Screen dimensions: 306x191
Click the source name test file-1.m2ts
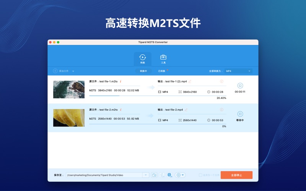click(108, 81)
